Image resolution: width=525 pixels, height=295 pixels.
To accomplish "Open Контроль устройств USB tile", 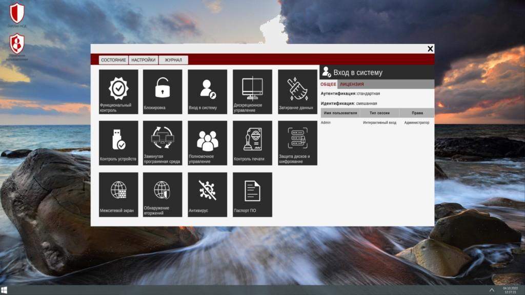I will [118, 143].
